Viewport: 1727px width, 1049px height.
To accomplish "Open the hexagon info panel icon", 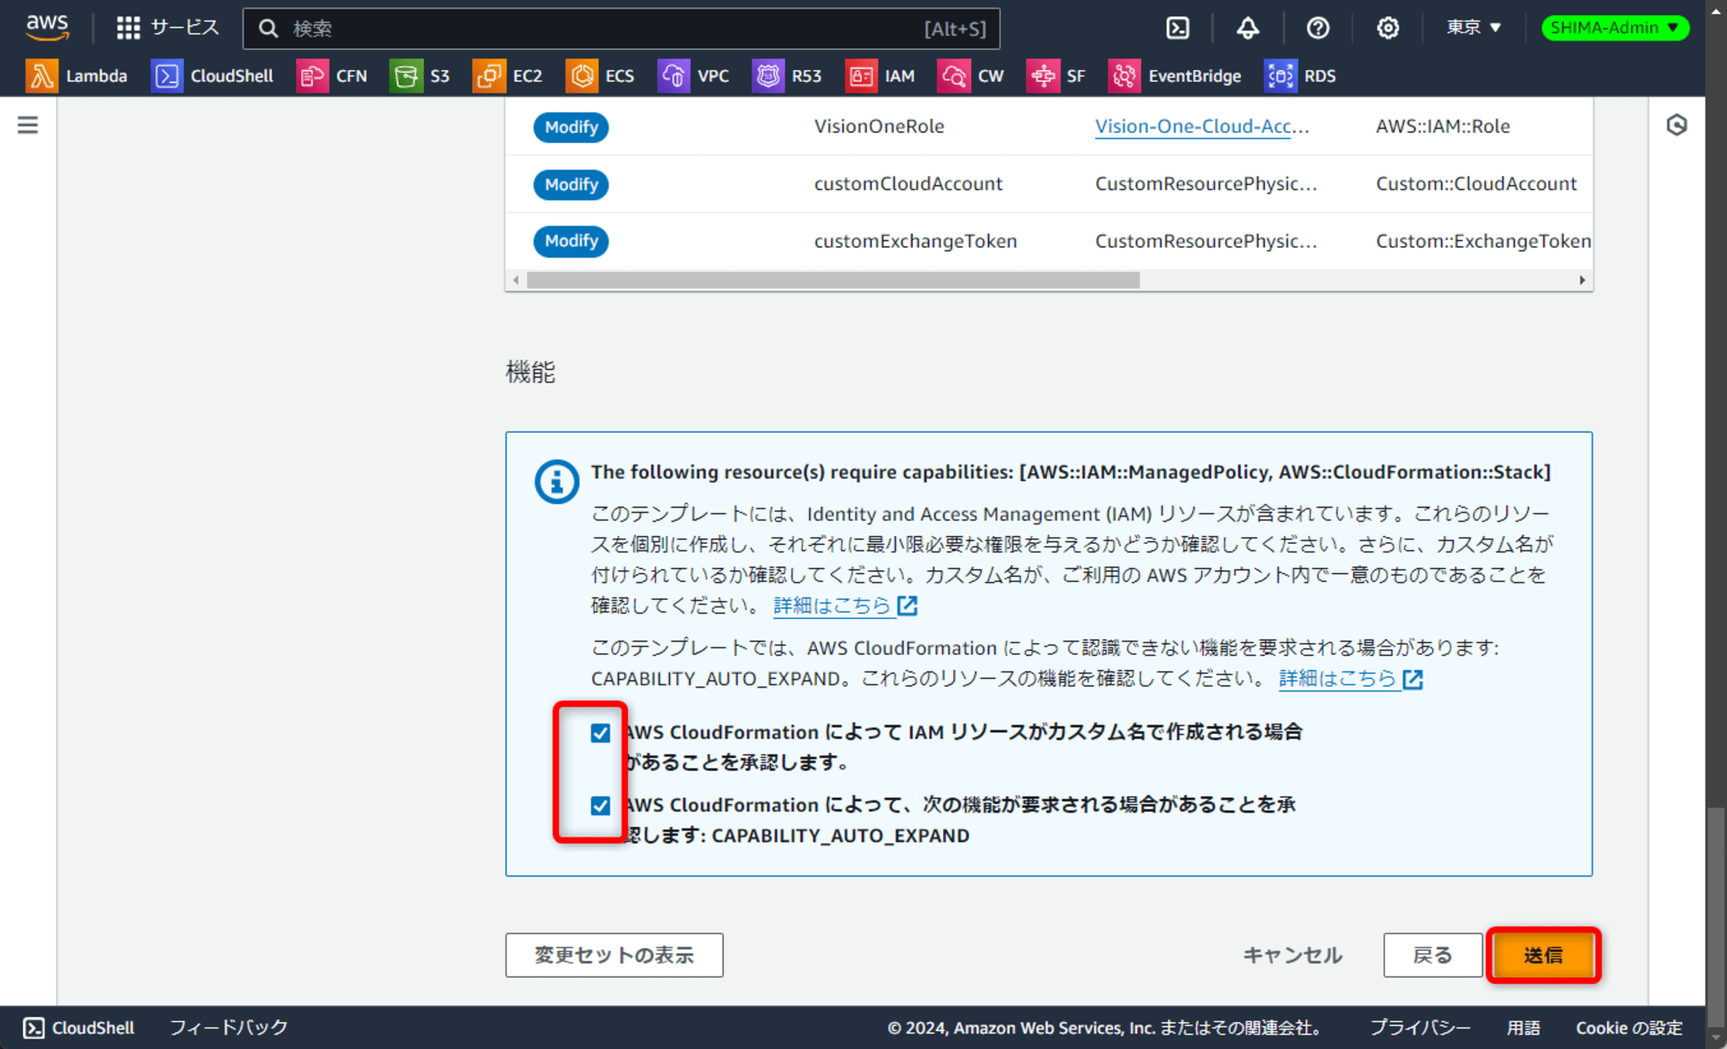I will 1677,125.
